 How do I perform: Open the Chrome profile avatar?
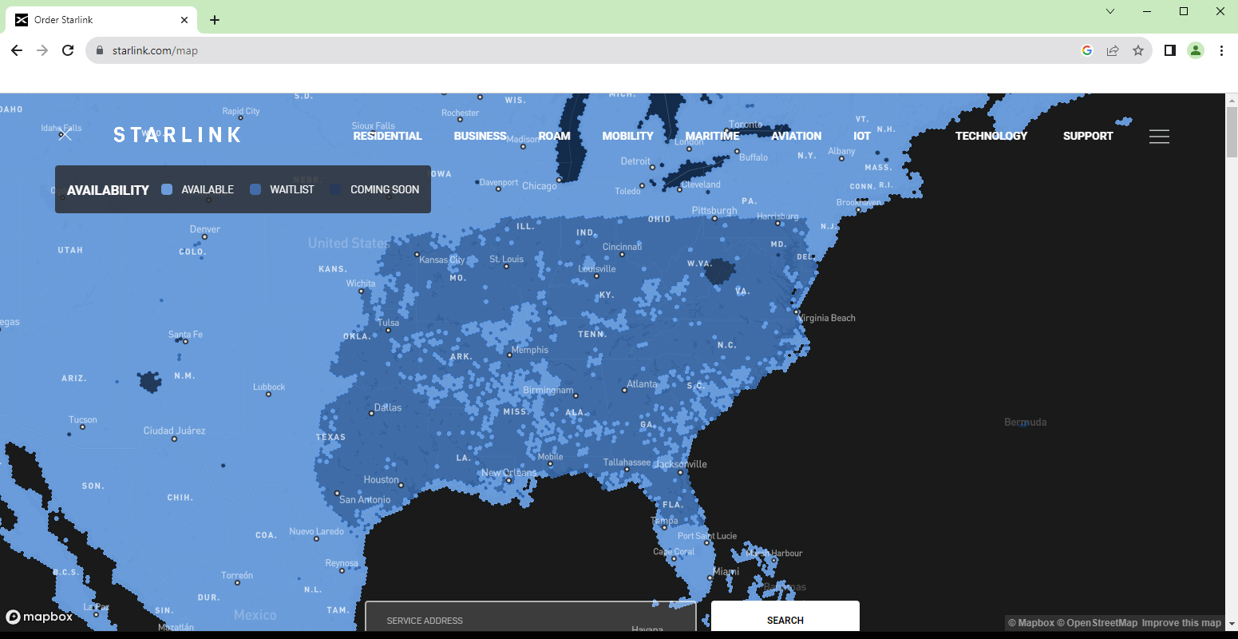tap(1196, 50)
